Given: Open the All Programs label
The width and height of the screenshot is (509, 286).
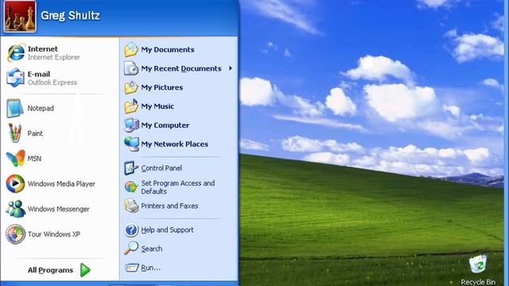Looking at the screenshot, I should pyautogui.click(x=50, y=270).
